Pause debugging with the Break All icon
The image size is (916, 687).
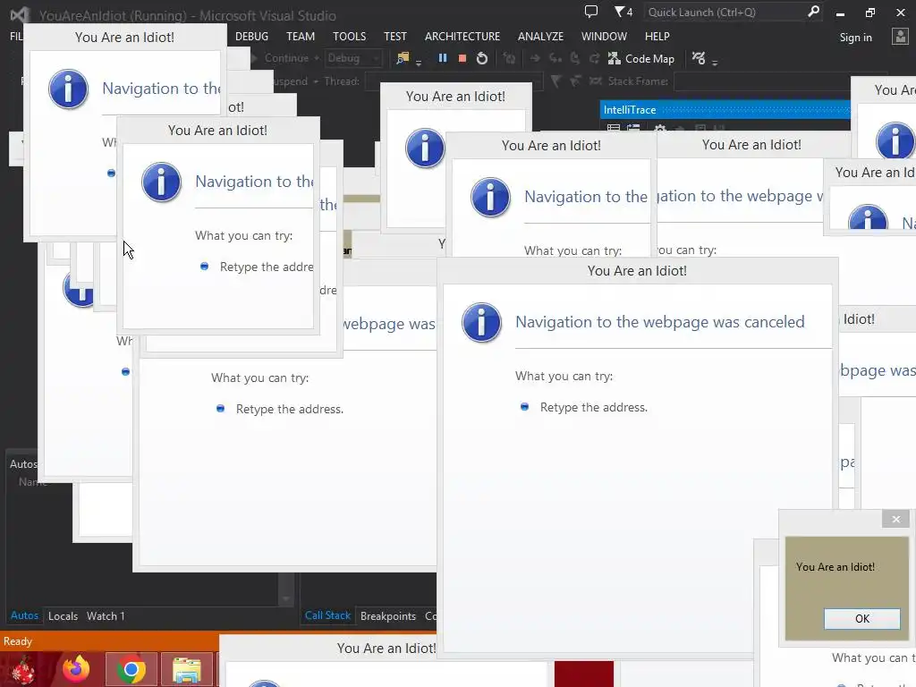tap(443, 58)
